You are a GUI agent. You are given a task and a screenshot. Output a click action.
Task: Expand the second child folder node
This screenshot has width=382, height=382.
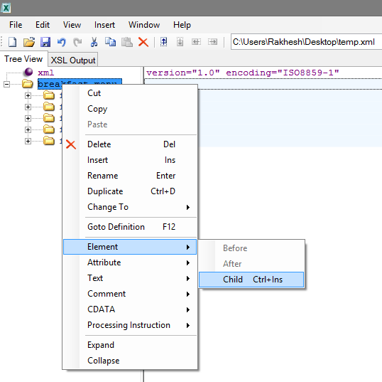28,107
